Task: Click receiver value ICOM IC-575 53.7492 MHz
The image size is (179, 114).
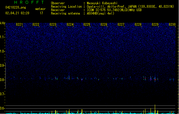Action: pyautogui.click(x=114, y=10)
